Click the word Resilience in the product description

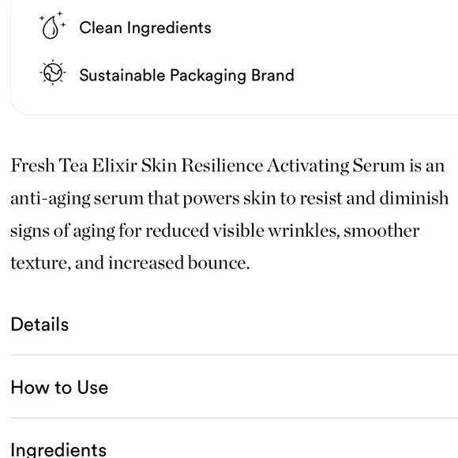222,166
